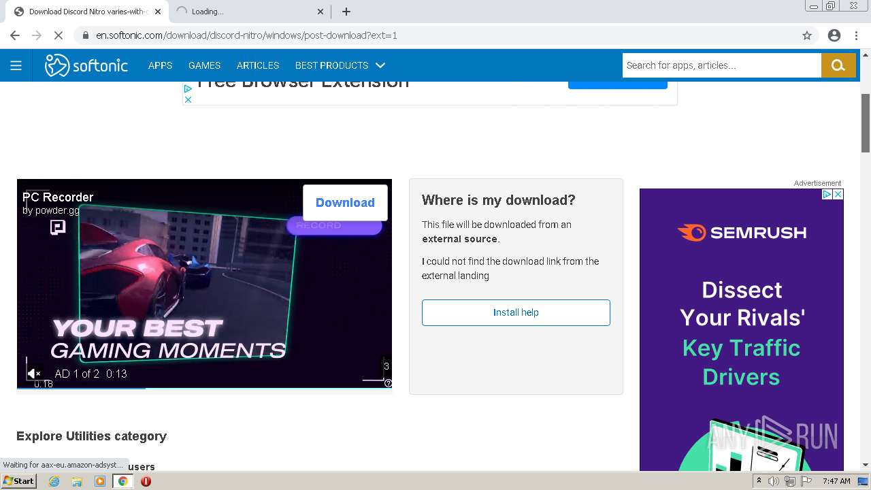Click the page vertical scrollbar thumb
Screen dimensions: 871x490
866,122
